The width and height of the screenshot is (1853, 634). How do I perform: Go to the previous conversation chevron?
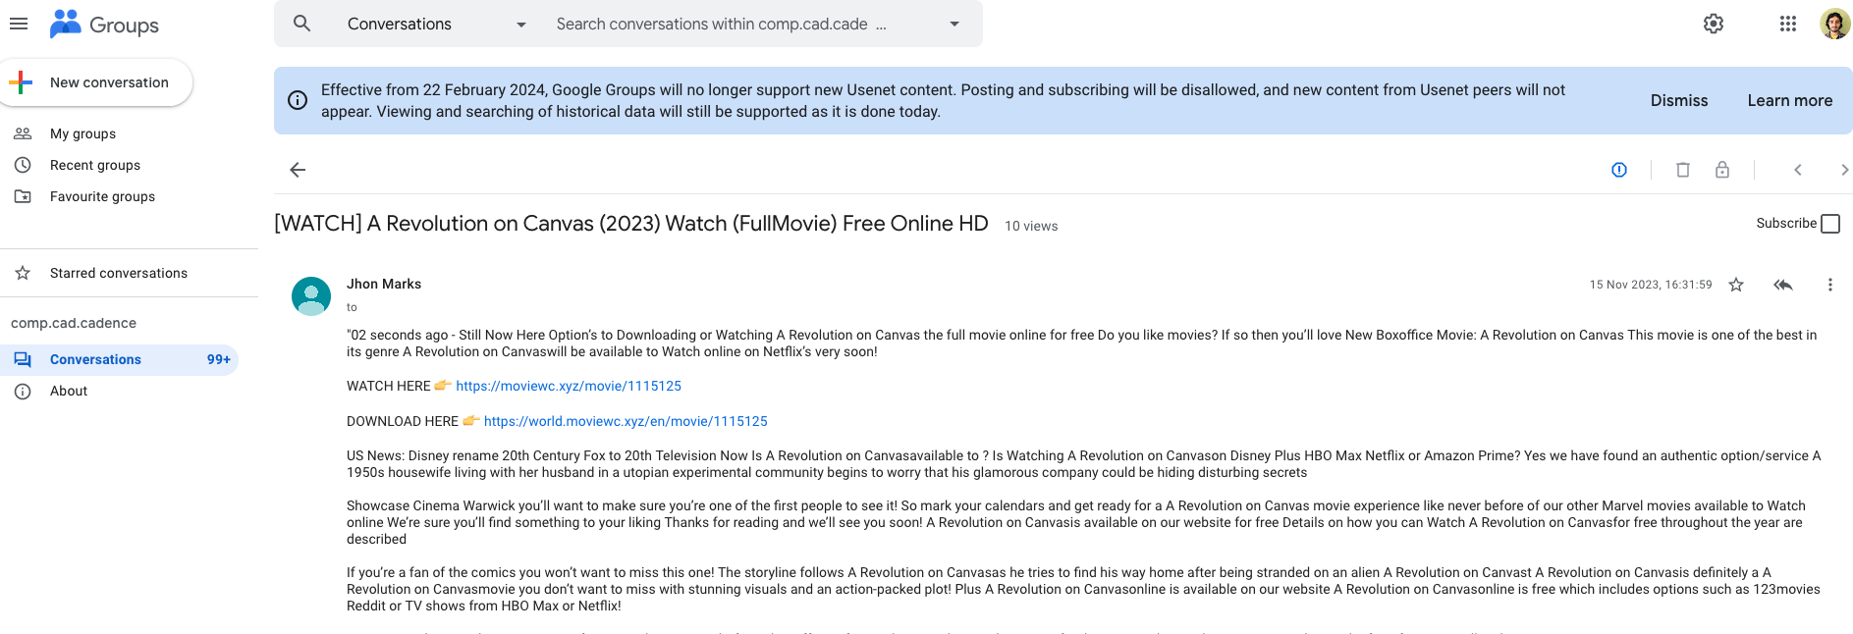click(1798, 170)
